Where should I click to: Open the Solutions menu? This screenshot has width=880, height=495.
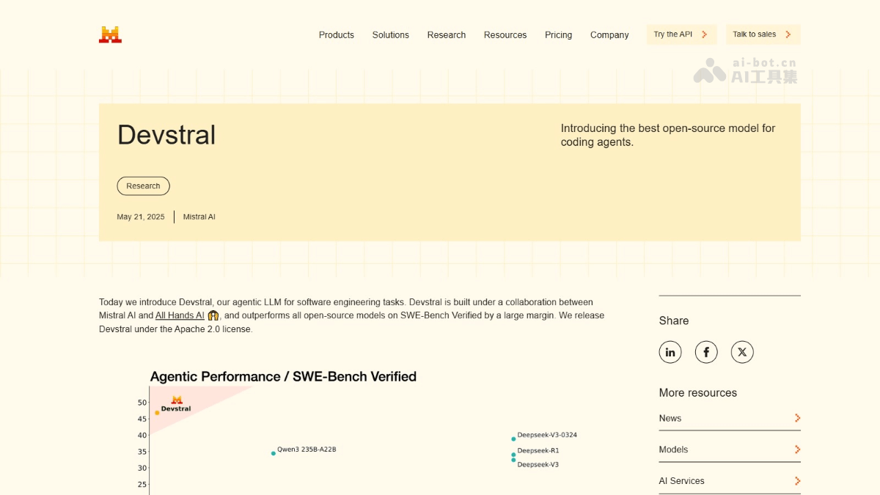tap(390, 34)
